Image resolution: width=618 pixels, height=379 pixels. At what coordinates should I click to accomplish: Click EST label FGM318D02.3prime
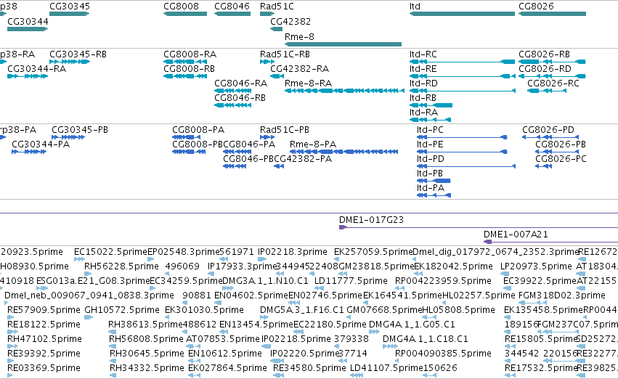(562, 296)
